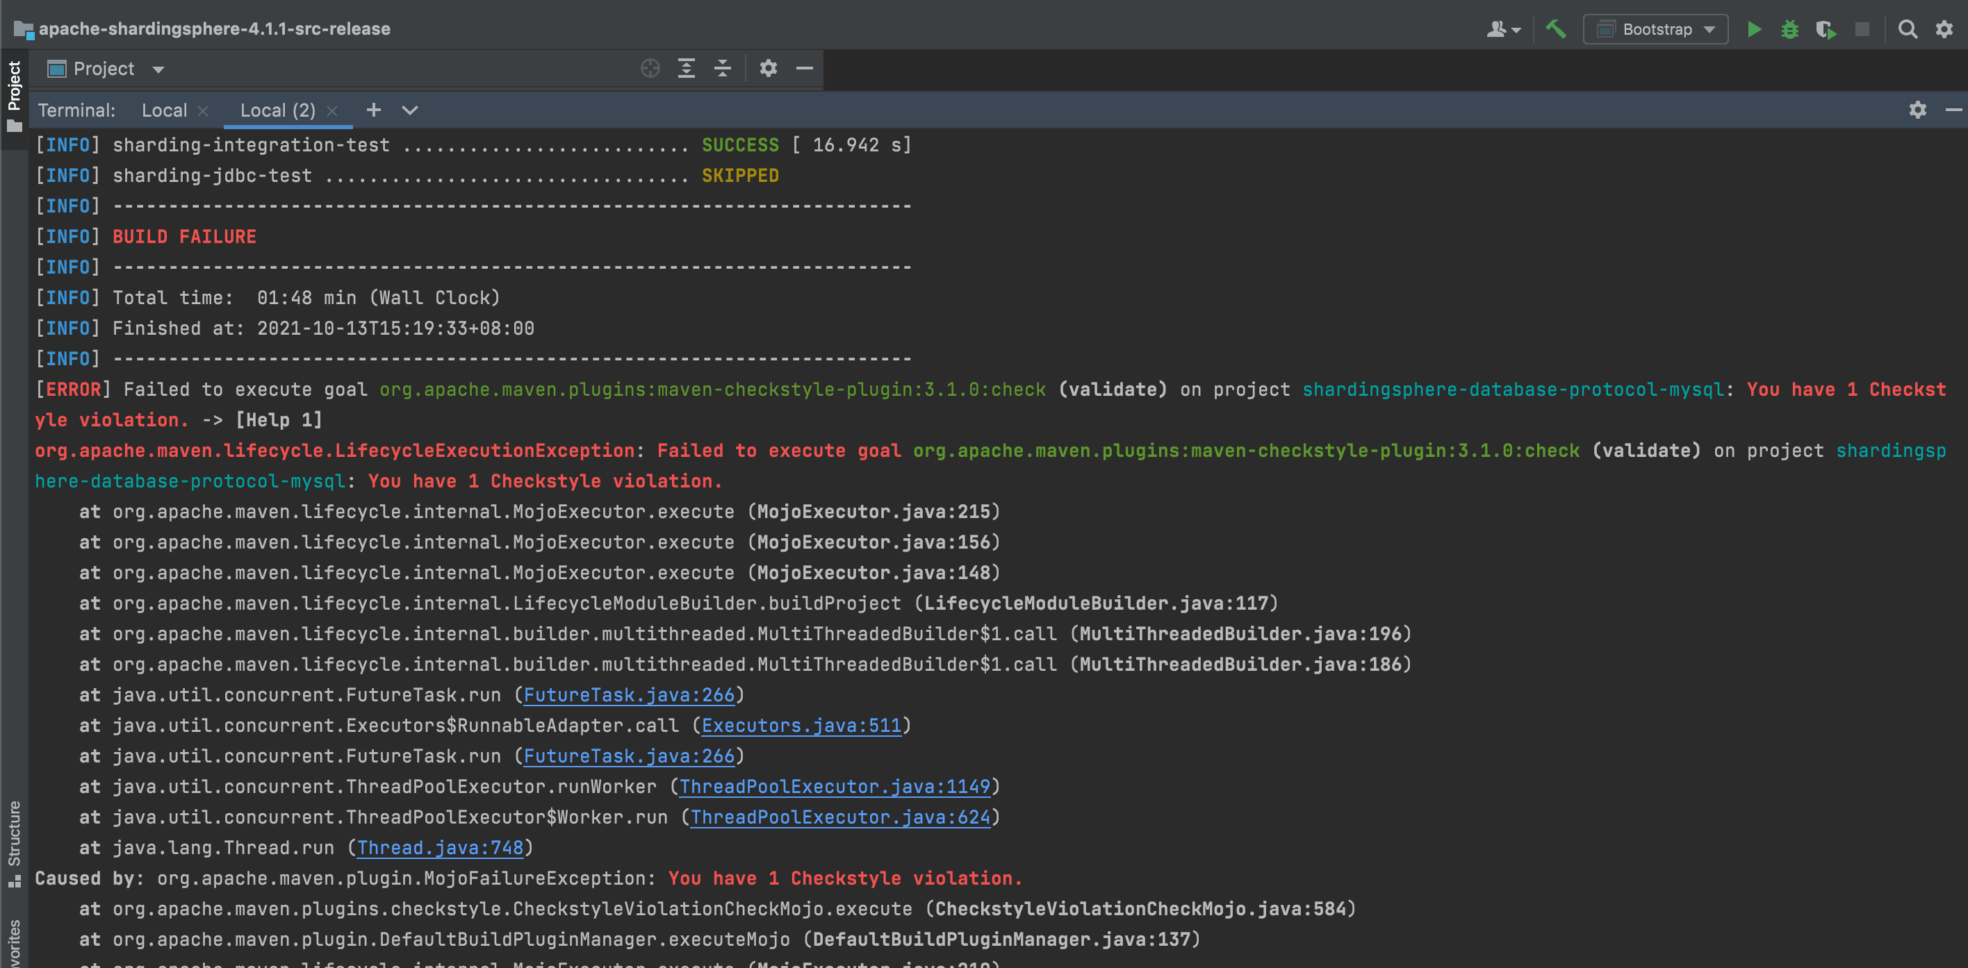Click Expand All icon in Project panel
The image size is (1968, 968).
pos(686,68)
